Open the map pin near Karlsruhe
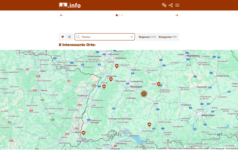The image size is (238, 157). [x=111, y=79]
